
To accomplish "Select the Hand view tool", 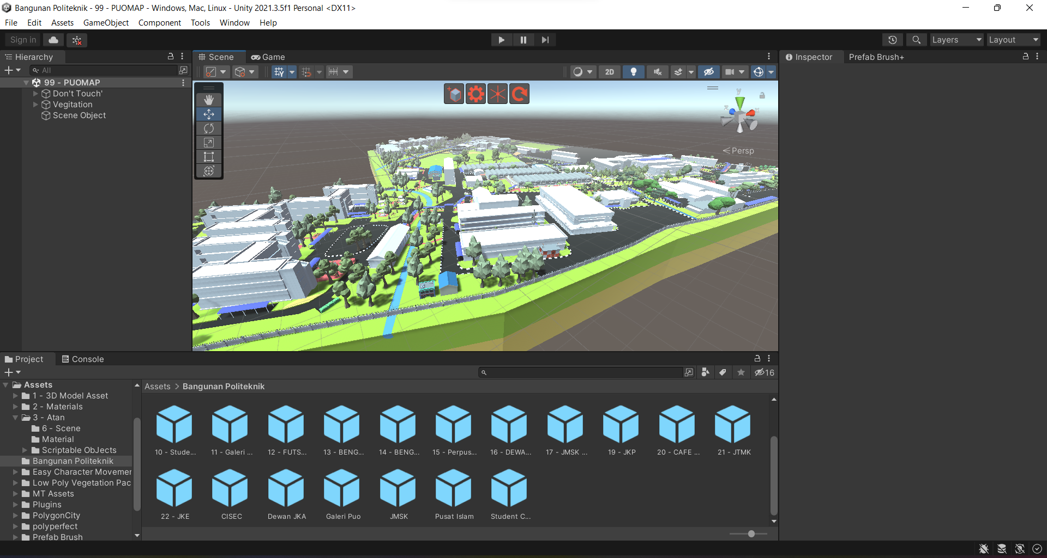I will pos(209,100).
